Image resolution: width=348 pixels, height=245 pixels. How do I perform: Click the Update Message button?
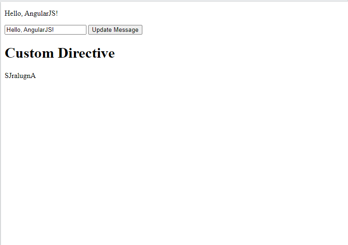(x=115, y=30)
